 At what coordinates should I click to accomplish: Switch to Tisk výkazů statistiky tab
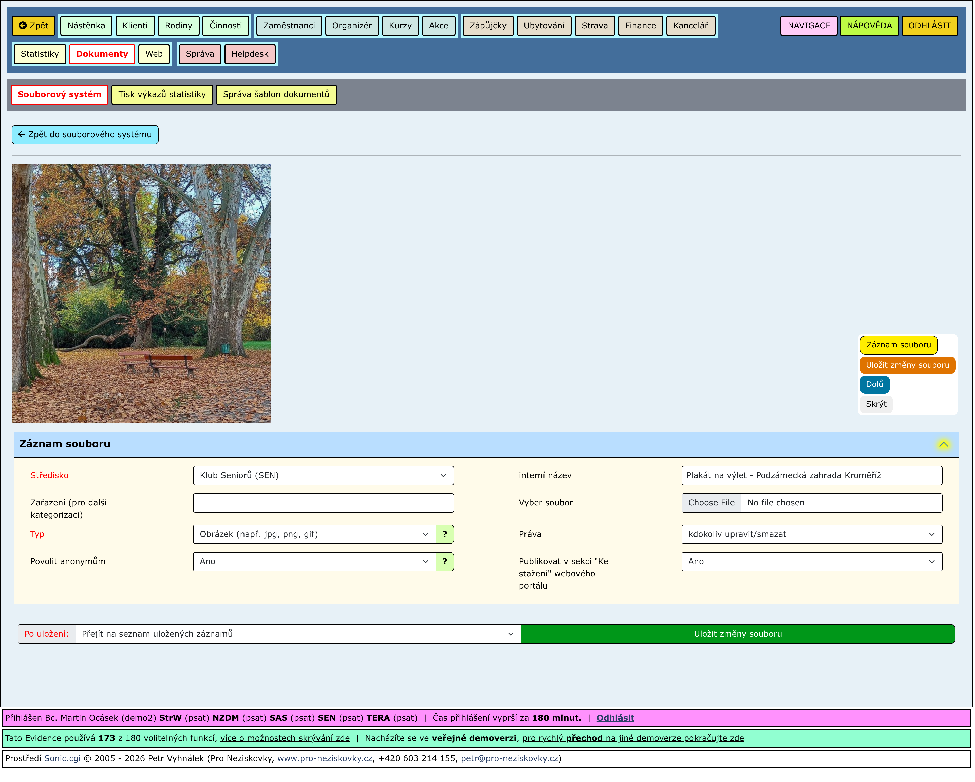point(162,95)
